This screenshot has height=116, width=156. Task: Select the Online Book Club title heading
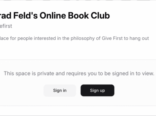click(x=55, y=16)
